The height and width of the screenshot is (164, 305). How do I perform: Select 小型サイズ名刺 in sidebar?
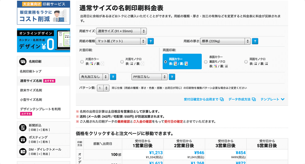31,100
